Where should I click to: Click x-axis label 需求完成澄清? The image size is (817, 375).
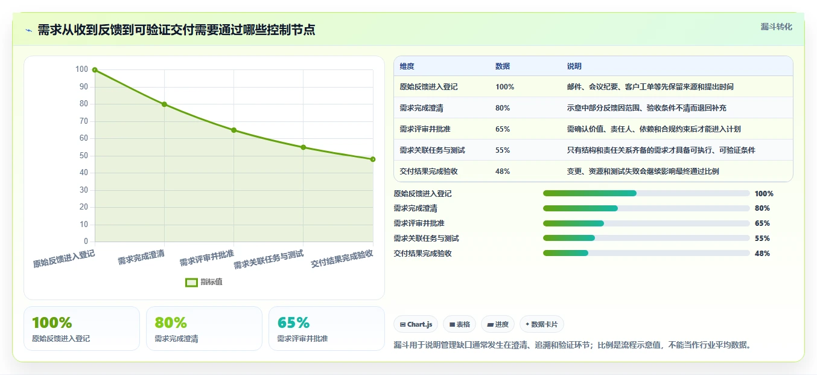click(141, 257)
